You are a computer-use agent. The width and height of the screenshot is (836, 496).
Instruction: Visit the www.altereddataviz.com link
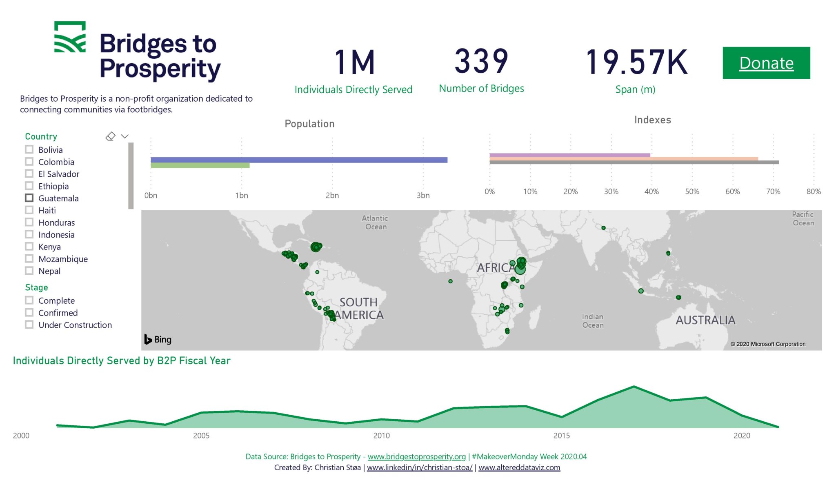(519, 468)
